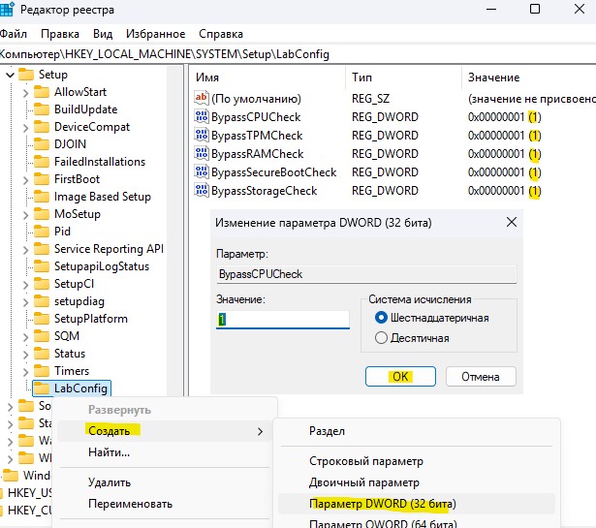Expand the AllowStart tree node
The height and width of the screenshot is (528, 596).
(25, 92)
